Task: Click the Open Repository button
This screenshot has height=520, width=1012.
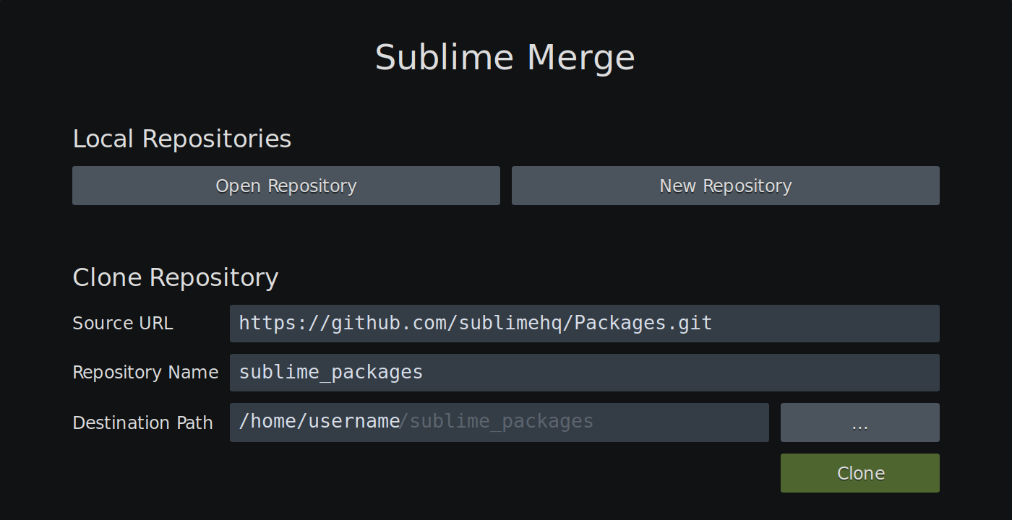Action: tap(286, 186)
